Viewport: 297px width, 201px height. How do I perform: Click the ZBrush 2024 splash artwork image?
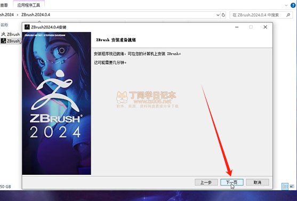[57, 103]
